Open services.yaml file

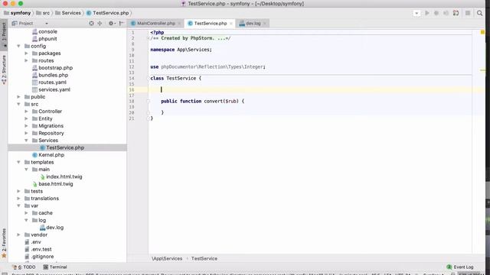click(x=54, y=89)
